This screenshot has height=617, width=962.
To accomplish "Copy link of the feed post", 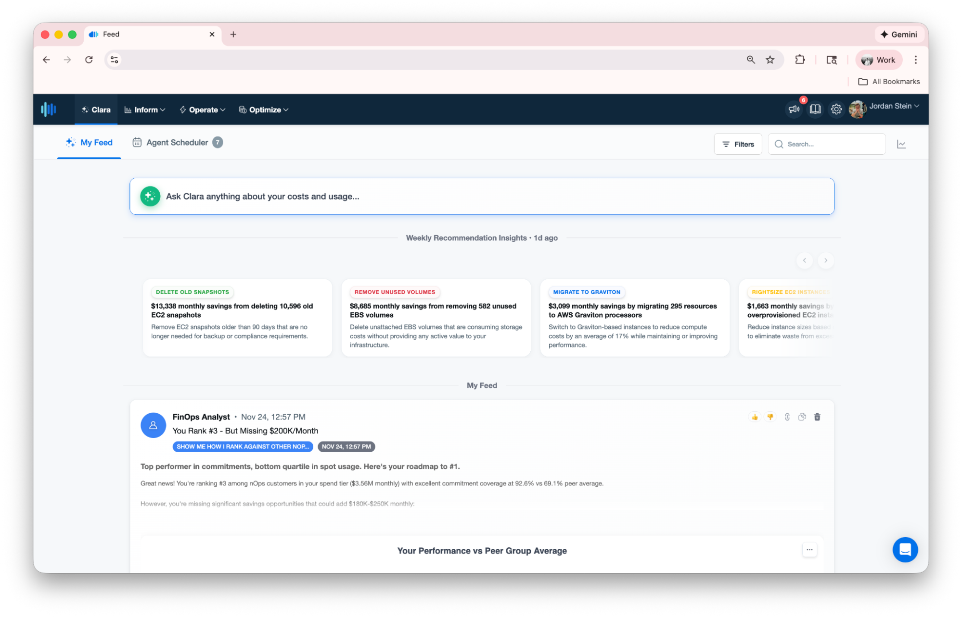I will pyautogui.click(x=787, y=417).
